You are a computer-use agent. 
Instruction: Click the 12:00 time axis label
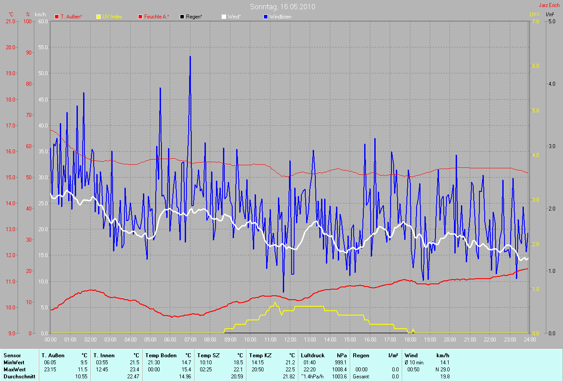[290, 340]
